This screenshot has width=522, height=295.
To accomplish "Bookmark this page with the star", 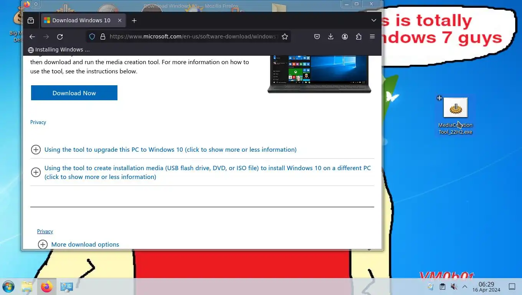I will point(284,36).
